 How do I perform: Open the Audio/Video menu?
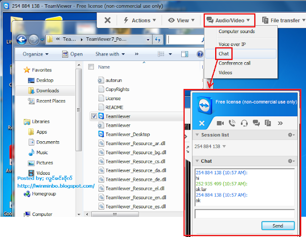point(229,20)
